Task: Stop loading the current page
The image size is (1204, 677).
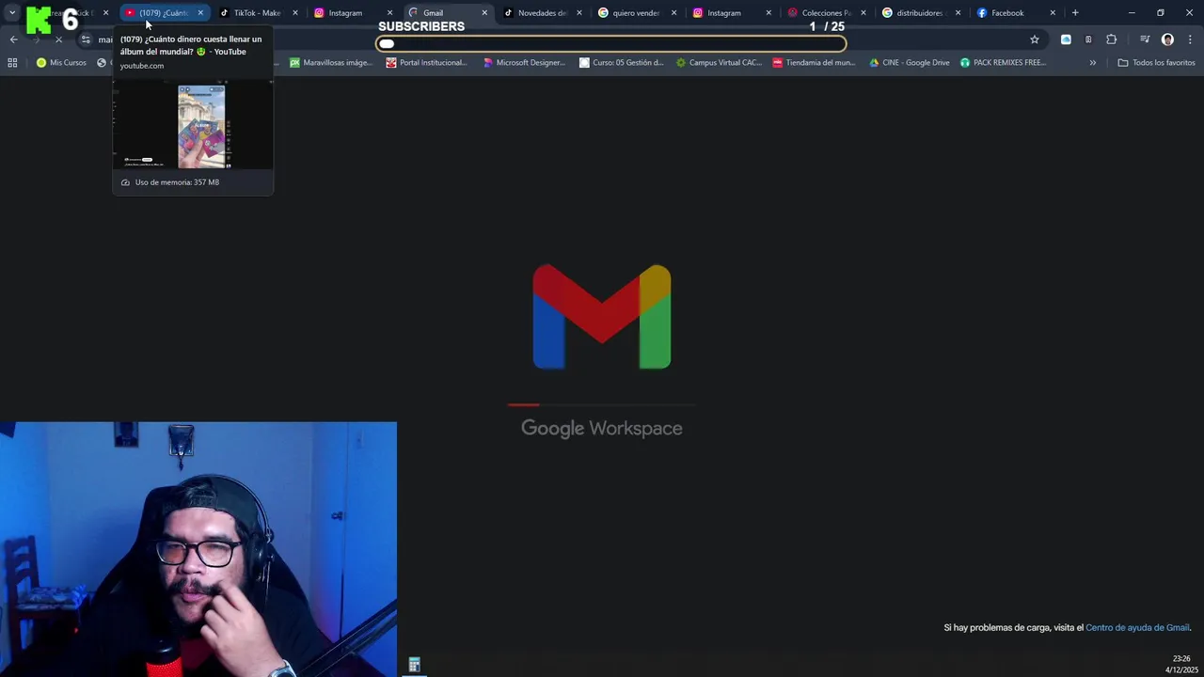Action: click(x=58, y=39)
